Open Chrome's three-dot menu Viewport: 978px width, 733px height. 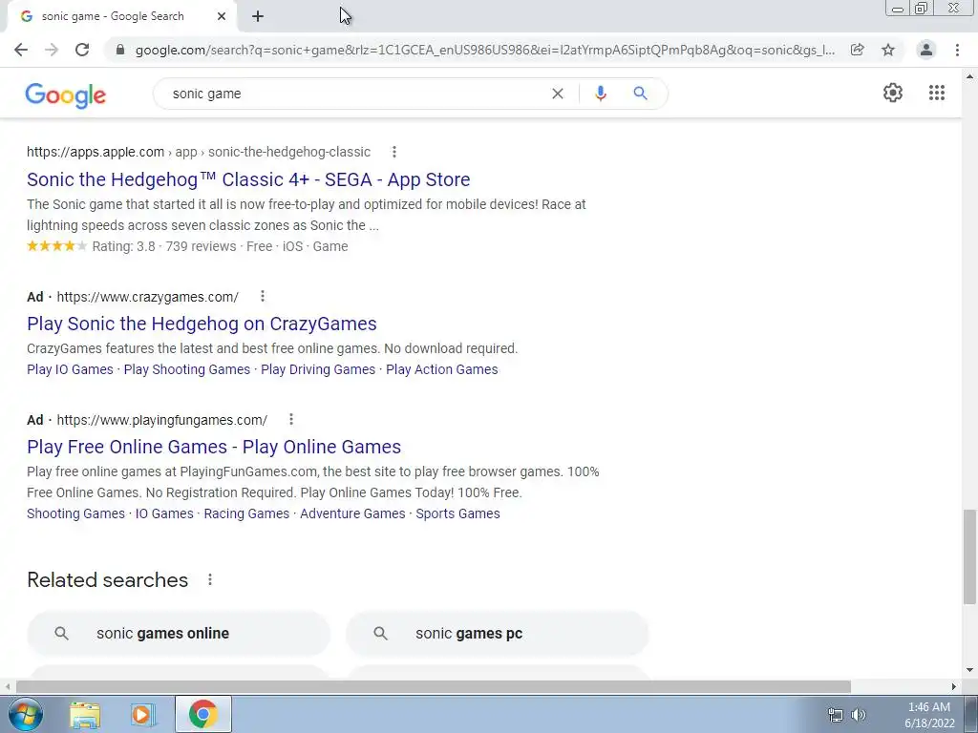pyautogui.click(x=957, y=50)
